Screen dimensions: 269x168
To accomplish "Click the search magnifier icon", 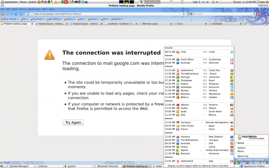I will (254, 14).
